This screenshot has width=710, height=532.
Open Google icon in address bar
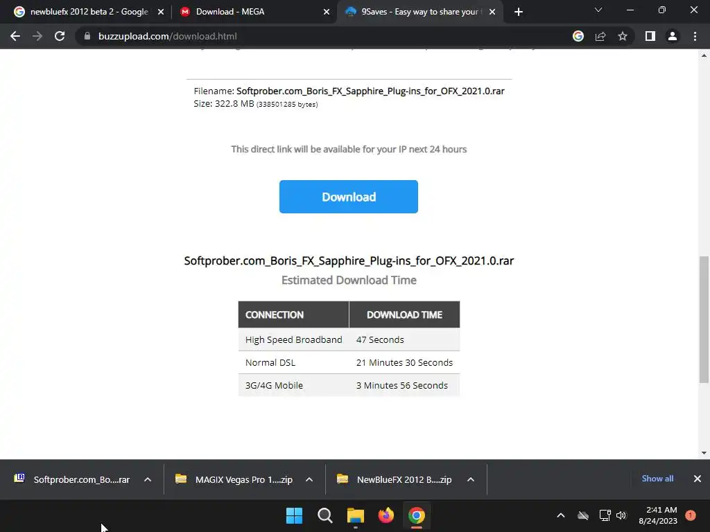[578, 36]
